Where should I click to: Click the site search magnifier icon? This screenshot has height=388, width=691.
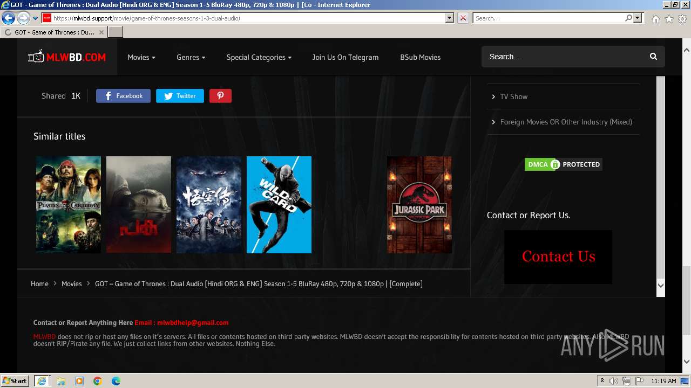click(x=653, y=57)
